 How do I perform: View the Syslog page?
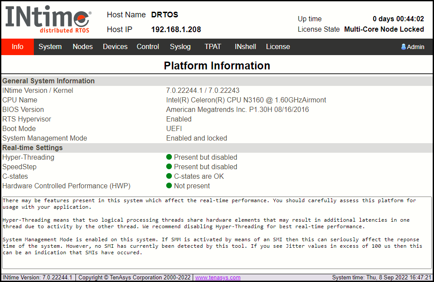(x=180, y=47)
